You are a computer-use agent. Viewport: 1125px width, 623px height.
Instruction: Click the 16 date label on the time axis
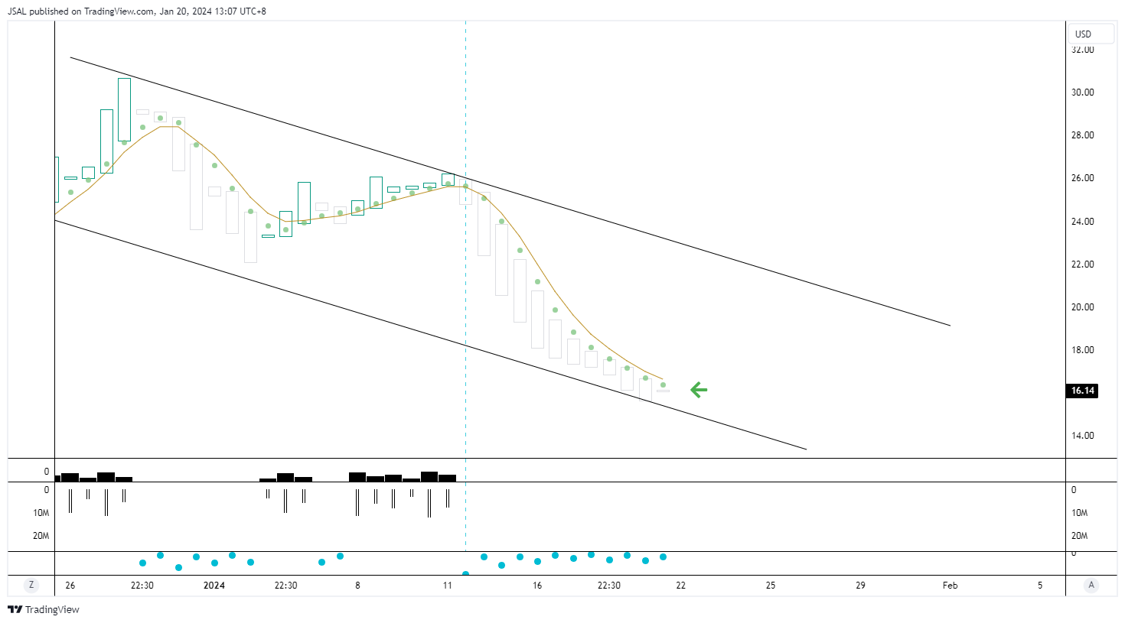pos(537,586)
